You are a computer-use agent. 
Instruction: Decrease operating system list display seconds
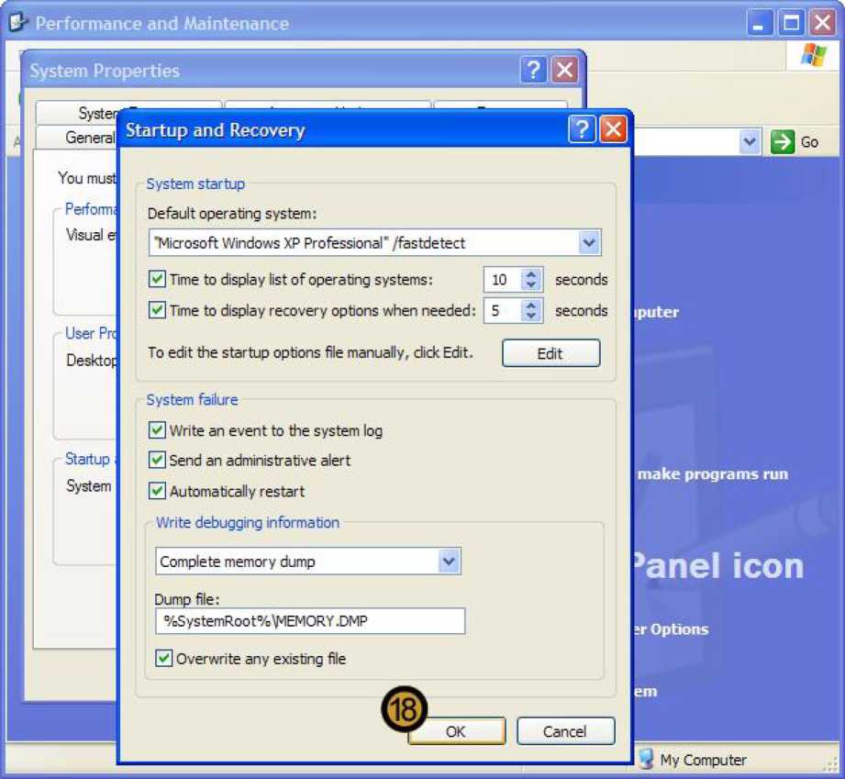point(531,285)
